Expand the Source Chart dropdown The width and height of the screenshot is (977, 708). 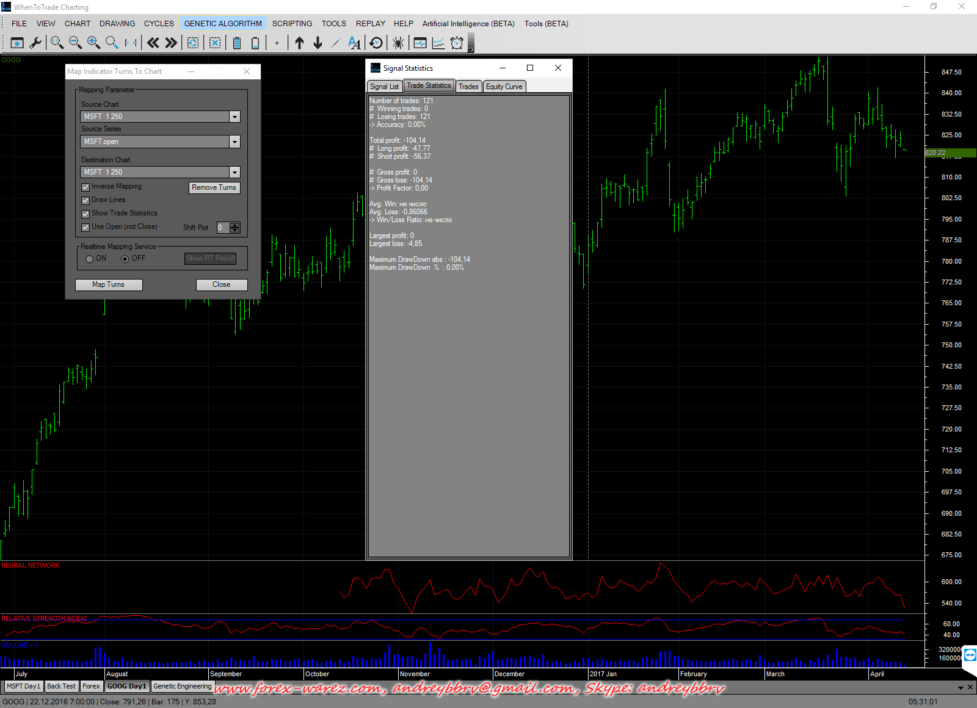[x=234, y=117]
